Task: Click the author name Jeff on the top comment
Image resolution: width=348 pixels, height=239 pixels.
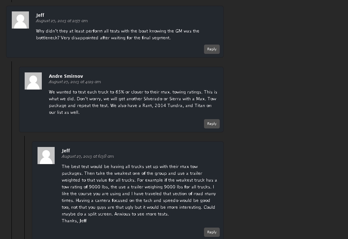Action: click(x=40, y=15)
